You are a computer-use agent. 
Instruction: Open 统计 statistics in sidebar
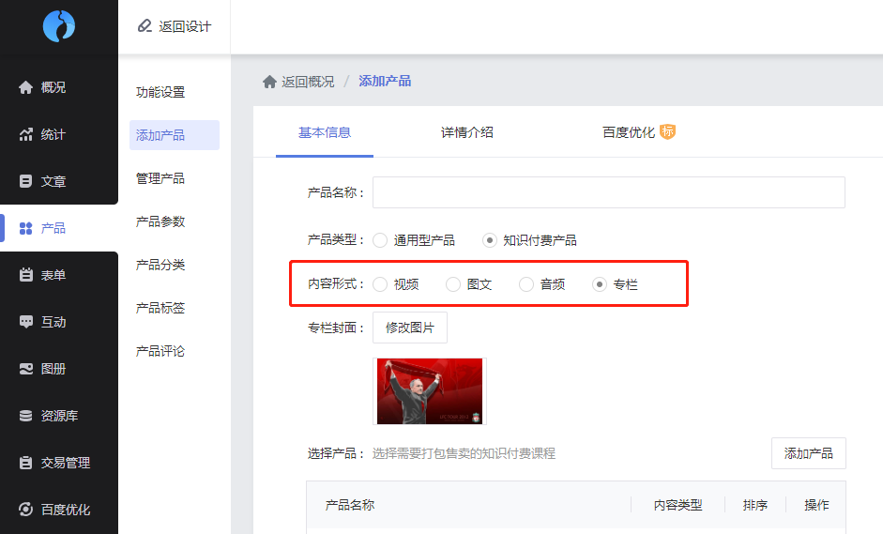tap(53, 134)
